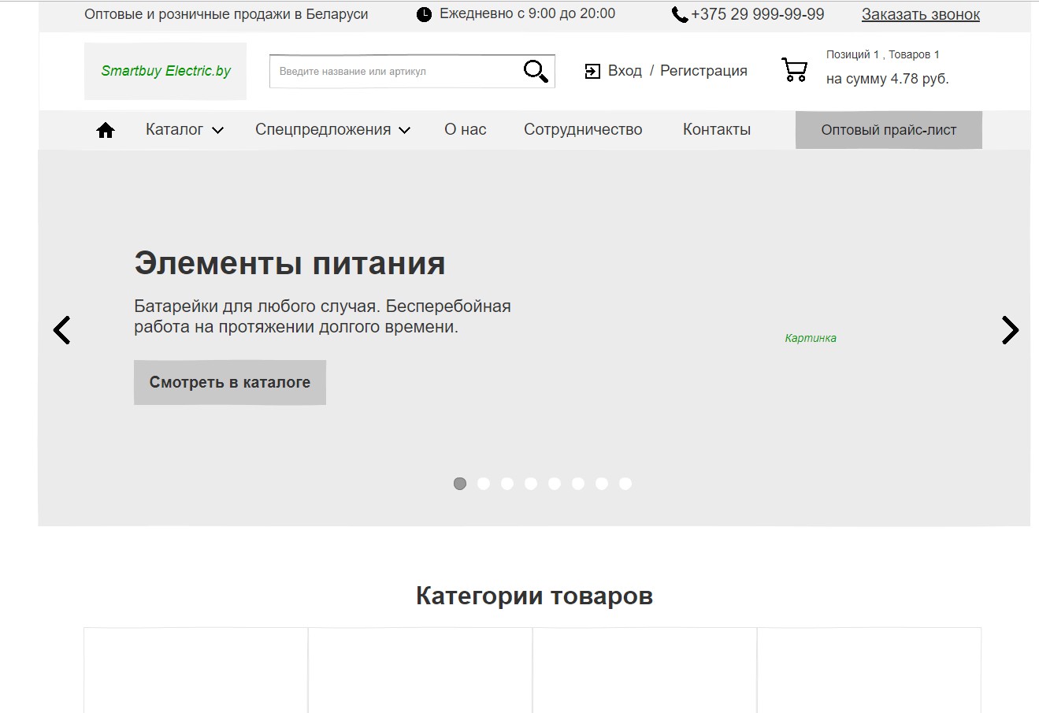Click the clock icon near working hours
This screenshot has height=713, width=1039.
tap(424, 14)
